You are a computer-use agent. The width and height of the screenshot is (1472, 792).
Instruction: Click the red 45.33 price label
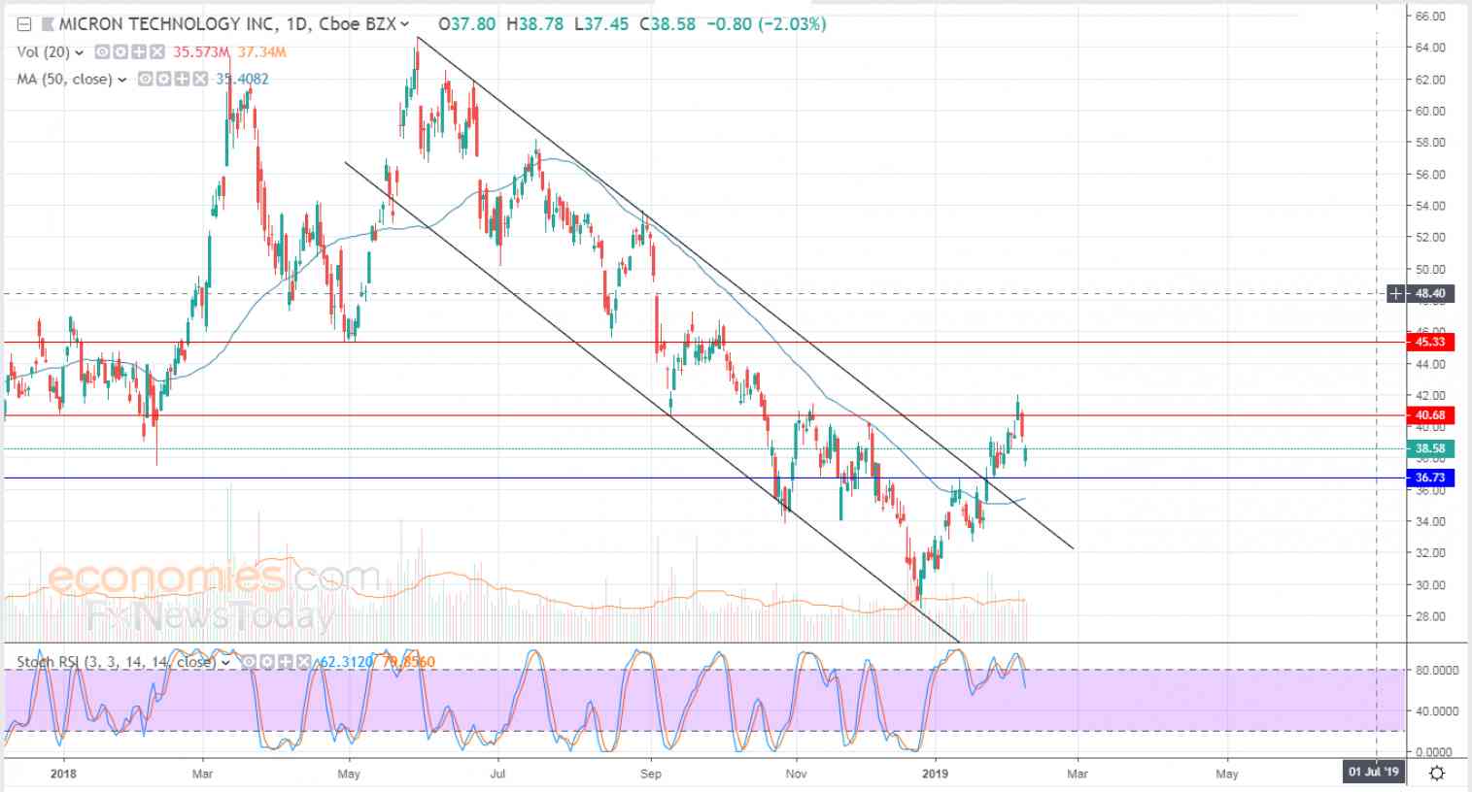tap(1430, 342)
